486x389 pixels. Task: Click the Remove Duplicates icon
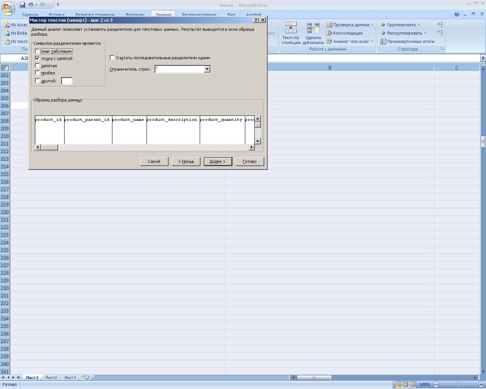(313, 33)
